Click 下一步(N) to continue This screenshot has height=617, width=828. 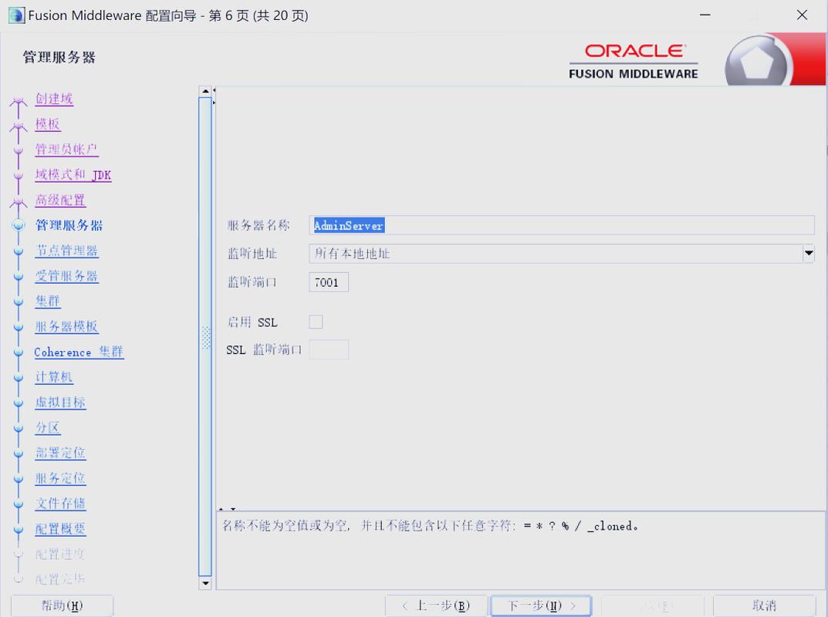541,605
